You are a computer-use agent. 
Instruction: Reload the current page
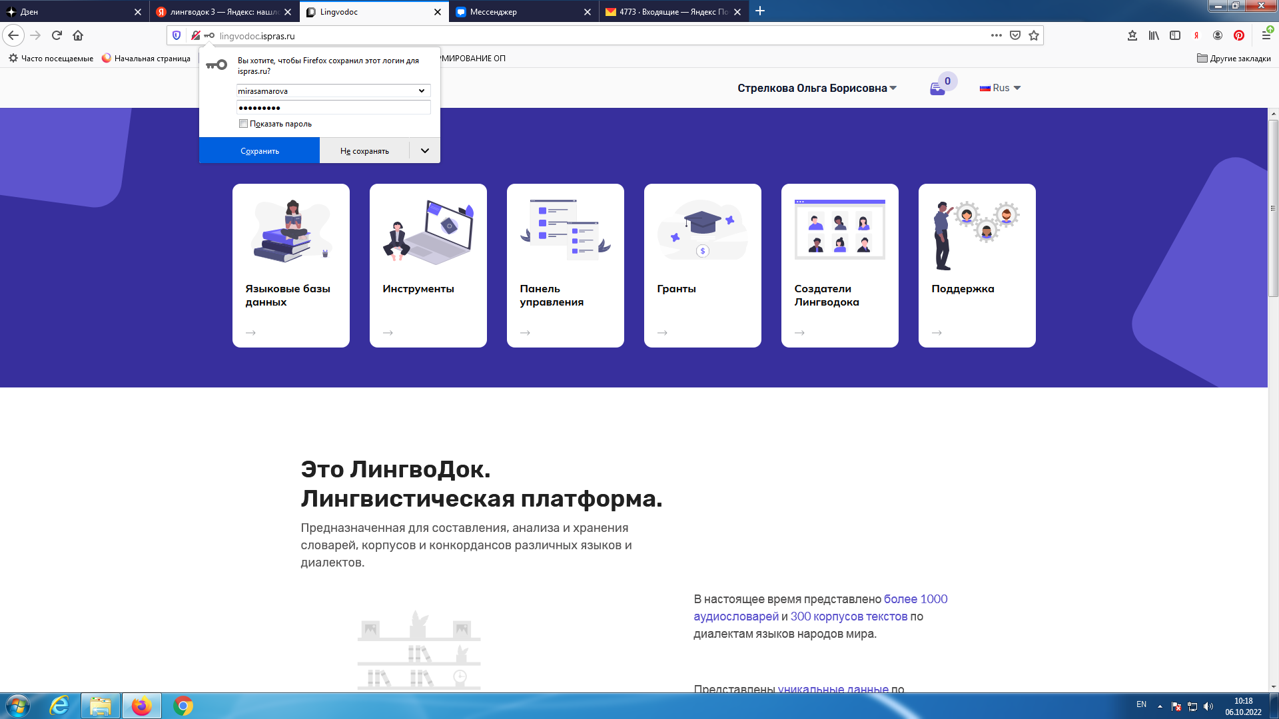click(57, 35)
